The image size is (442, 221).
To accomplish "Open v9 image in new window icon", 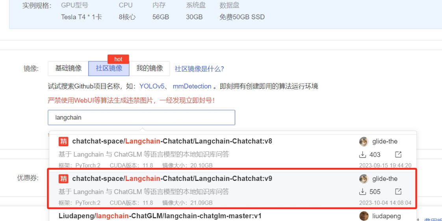I will tap(398, 192).
